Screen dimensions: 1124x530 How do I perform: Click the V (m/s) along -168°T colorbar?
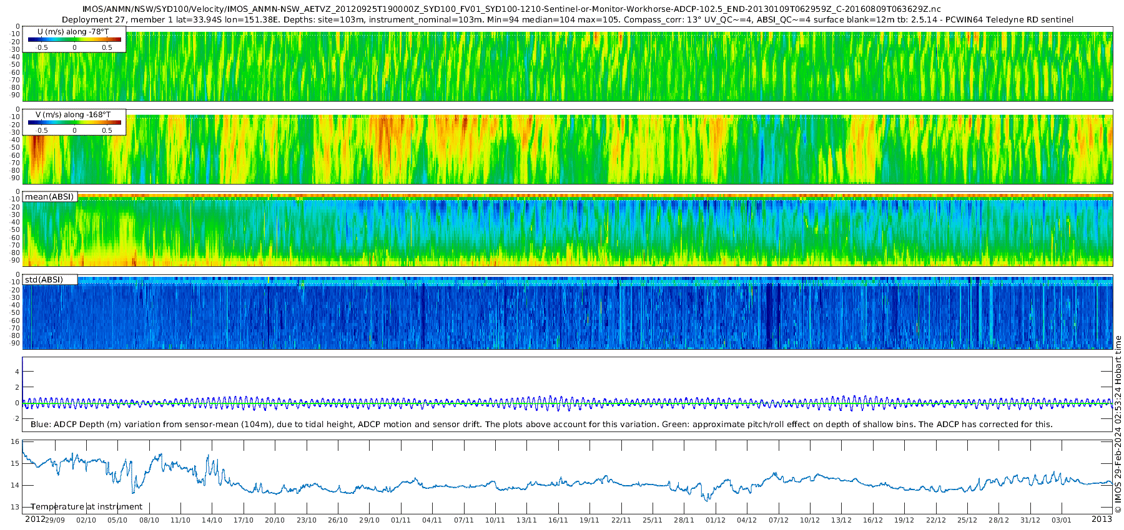(74, 122)
